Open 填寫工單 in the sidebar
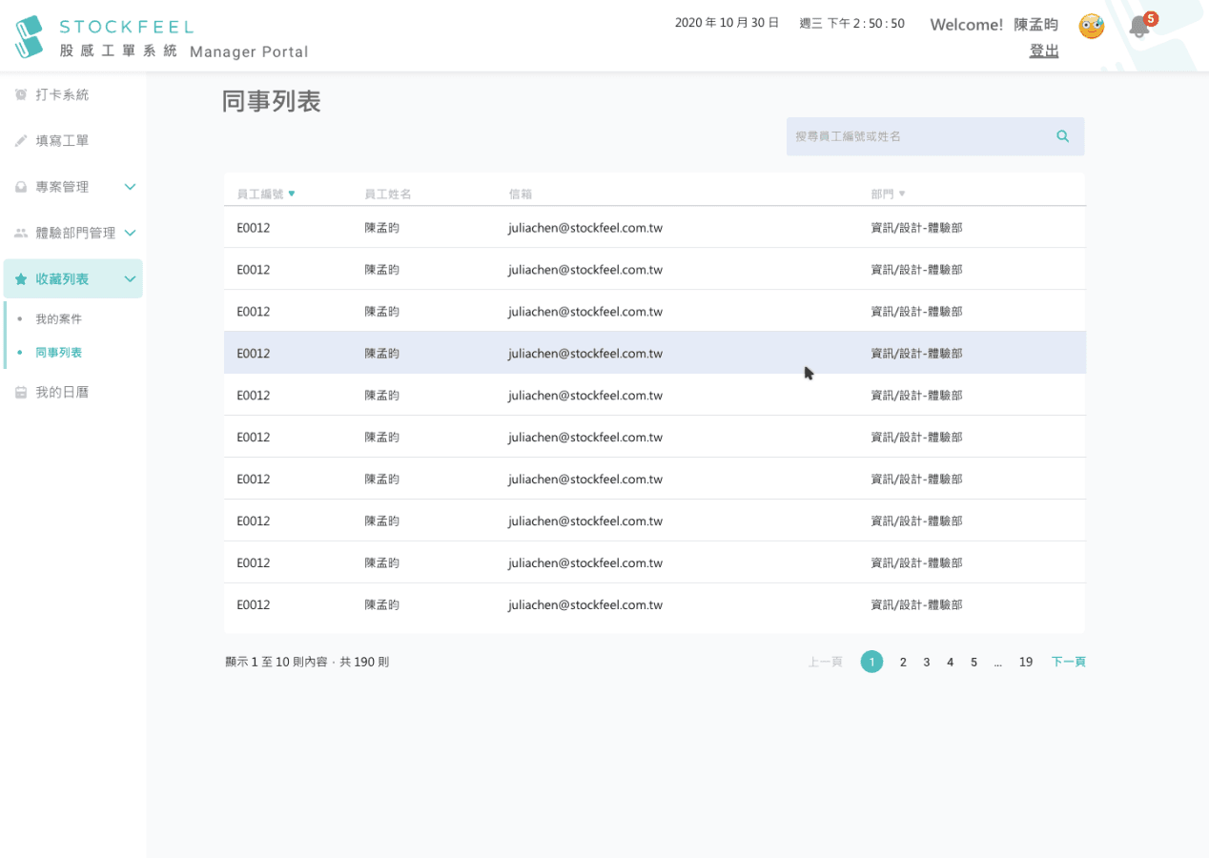 tap(62, 141)
